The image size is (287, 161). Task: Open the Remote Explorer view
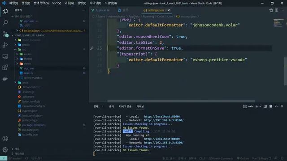point(5,56)
